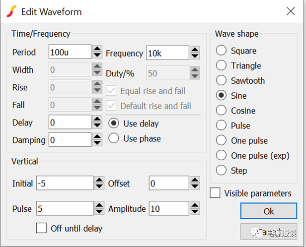
Task: Increase Period value with up arrow
Action: (97, 49)
